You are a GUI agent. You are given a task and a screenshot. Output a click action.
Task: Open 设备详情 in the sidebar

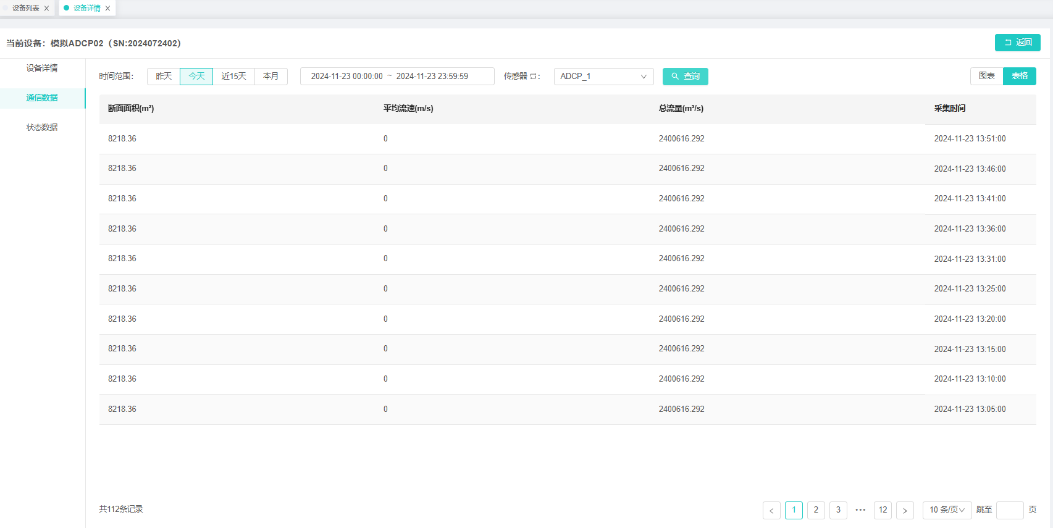pyautogui.click(x=42, y=68)
